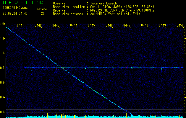Click the HROFFT program title
The width and height of the screenshot is (186, 118).
click(18, 2)
